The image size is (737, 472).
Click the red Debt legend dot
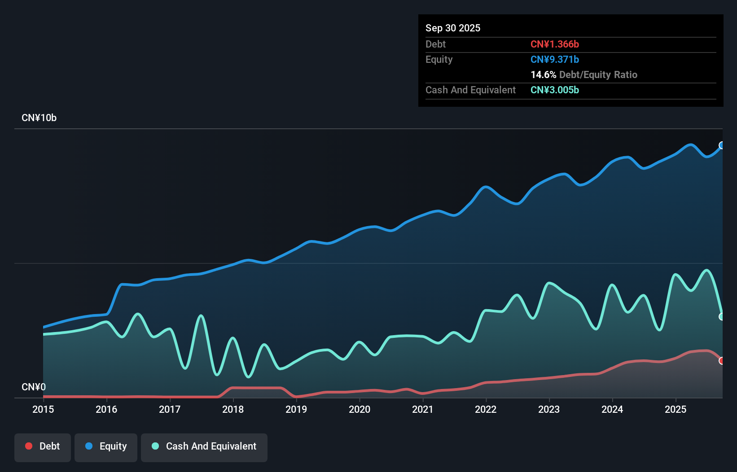tap(28, 446)
